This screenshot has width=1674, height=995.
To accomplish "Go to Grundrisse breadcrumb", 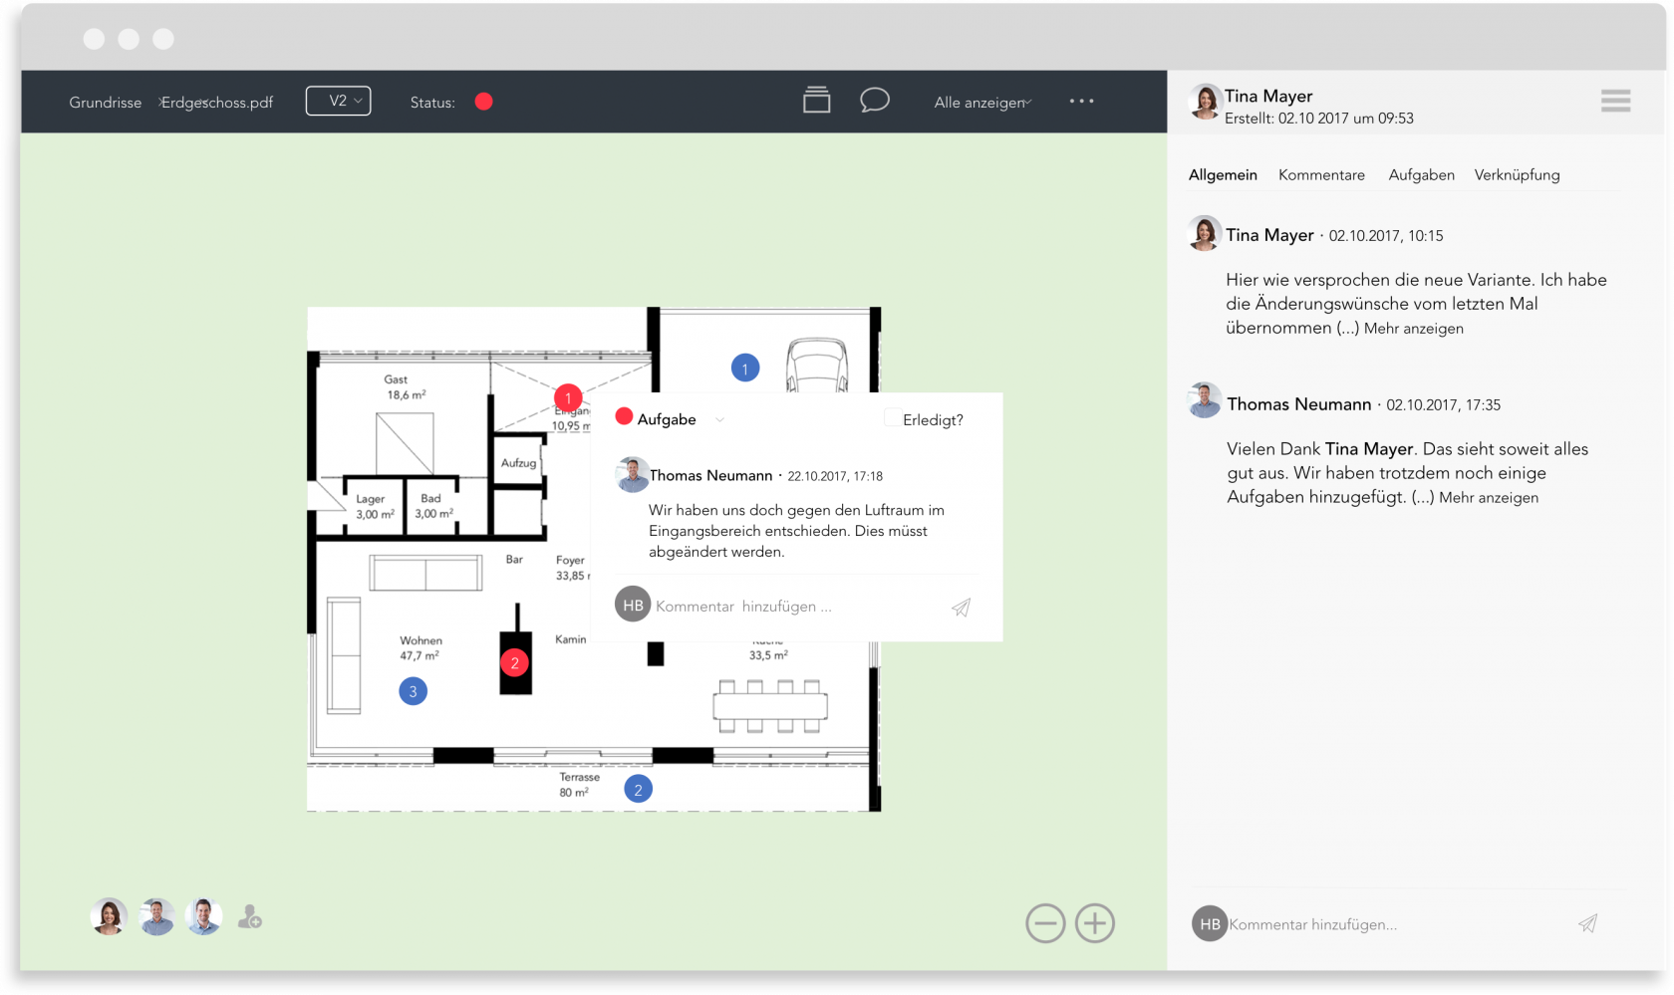I will point(106,103).
